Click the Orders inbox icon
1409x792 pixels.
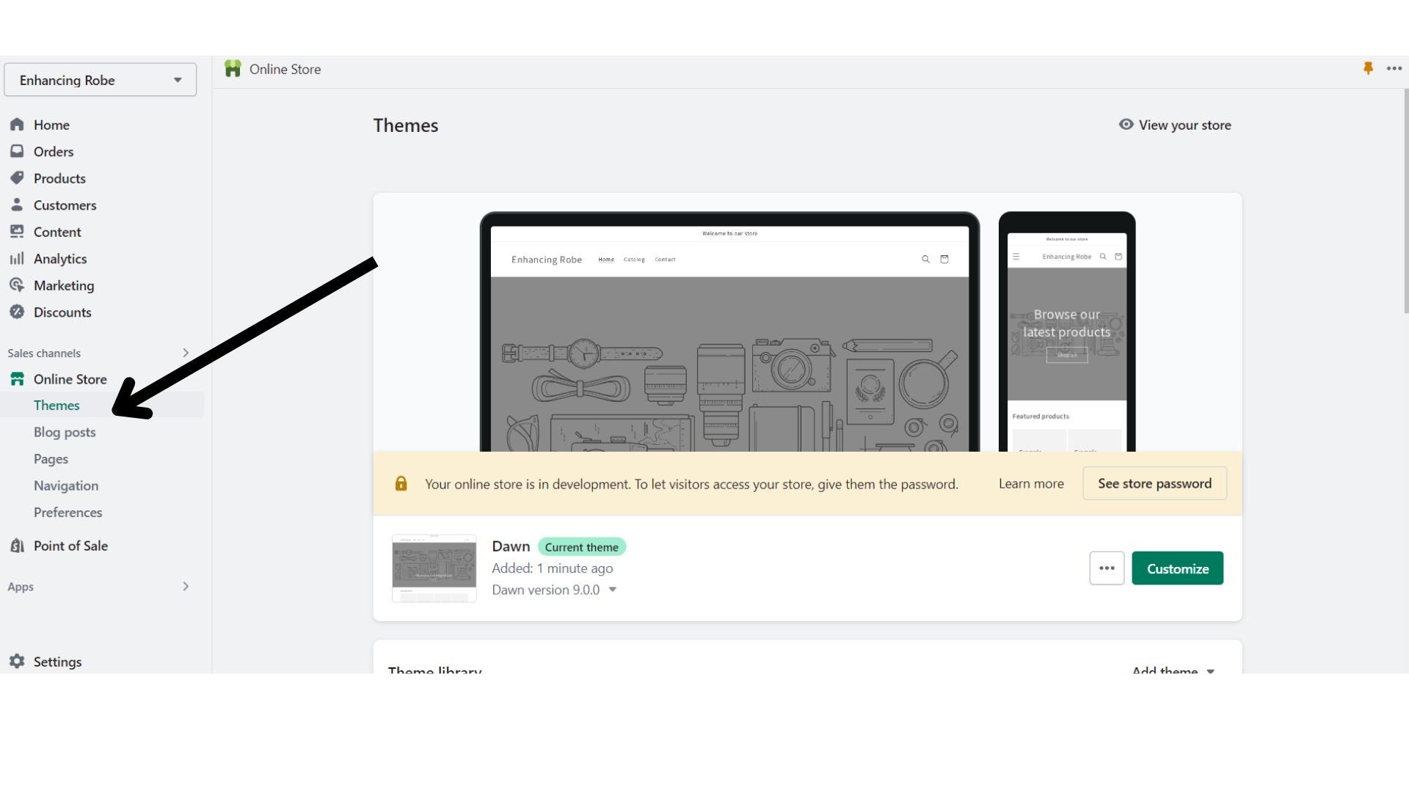point(17,151)
